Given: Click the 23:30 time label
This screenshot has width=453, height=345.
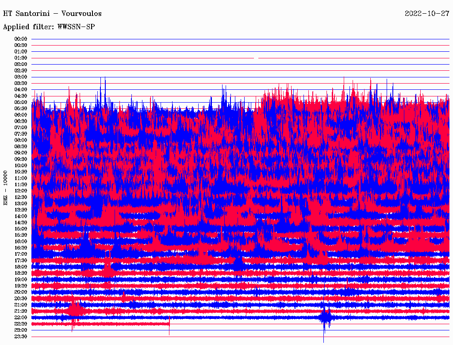Looking at the screenshot, I should [21, 337].
